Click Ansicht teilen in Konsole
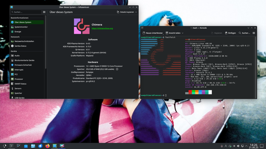 [173, 33]
